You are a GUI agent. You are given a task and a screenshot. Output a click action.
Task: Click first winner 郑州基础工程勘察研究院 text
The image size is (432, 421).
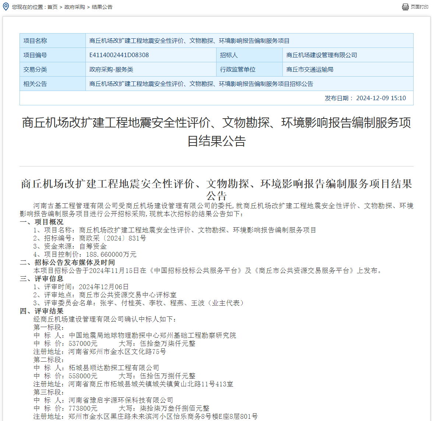pyautogui.click(x=152, y=336)
